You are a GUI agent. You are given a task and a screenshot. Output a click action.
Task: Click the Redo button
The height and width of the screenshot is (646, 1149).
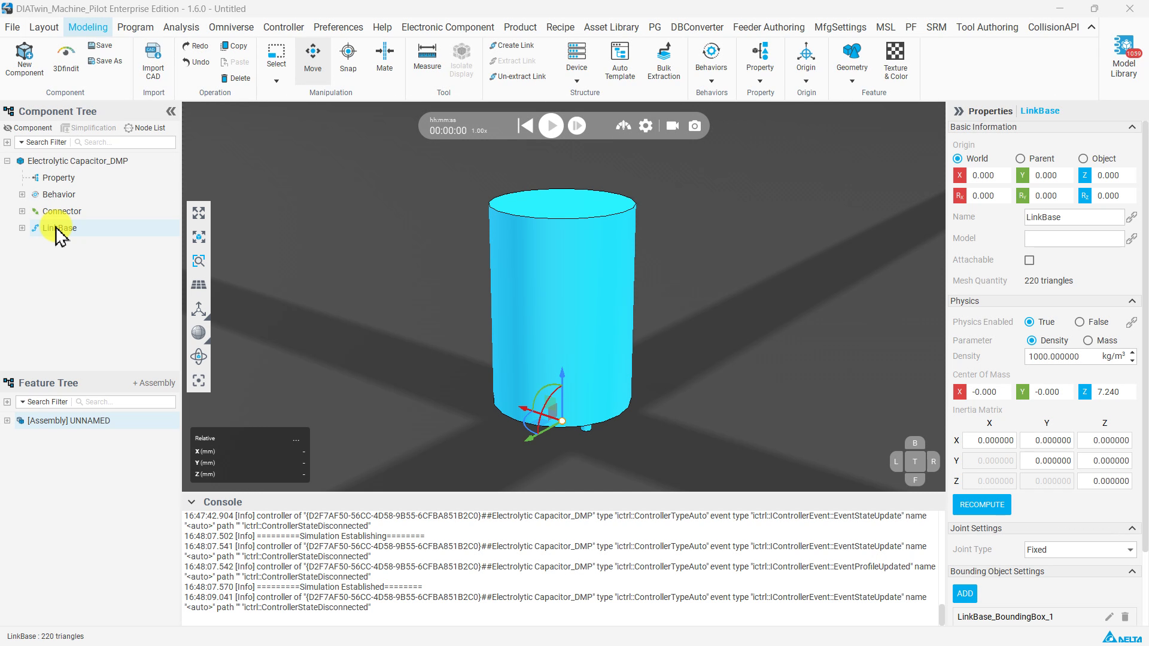tap(196, 46)
